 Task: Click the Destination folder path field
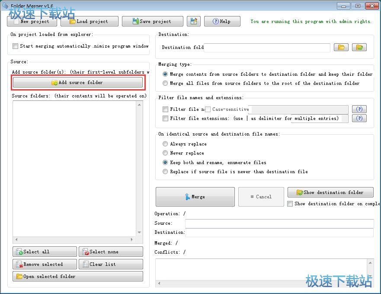click(x=267, y=48)
